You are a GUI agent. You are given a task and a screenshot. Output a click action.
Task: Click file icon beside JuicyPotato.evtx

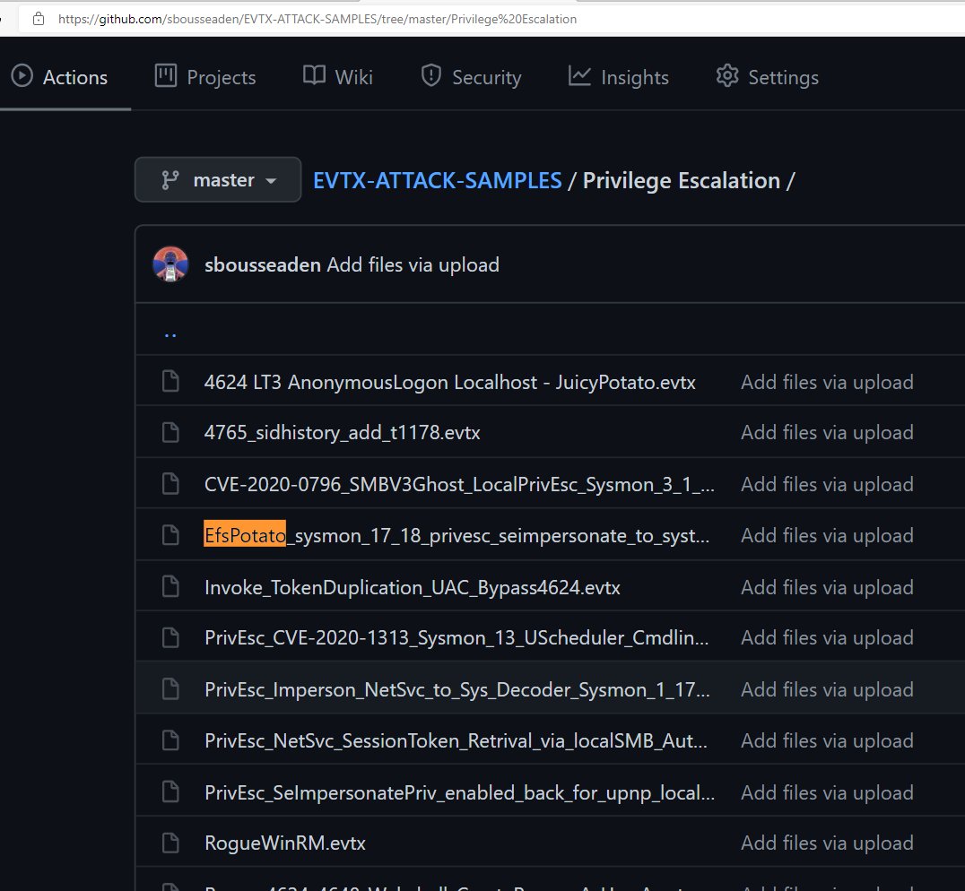[x=170, y=381]
